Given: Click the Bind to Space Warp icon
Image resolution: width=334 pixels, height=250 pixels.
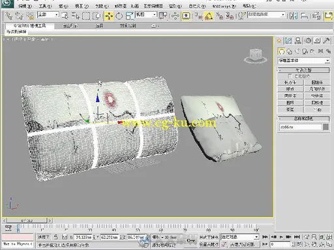Looking at the screenshot, I should [x=30, y=16].
